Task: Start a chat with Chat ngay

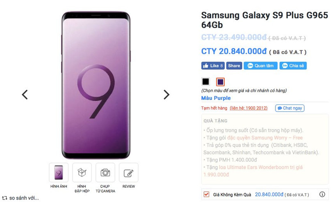Action: tap(289, 108)
